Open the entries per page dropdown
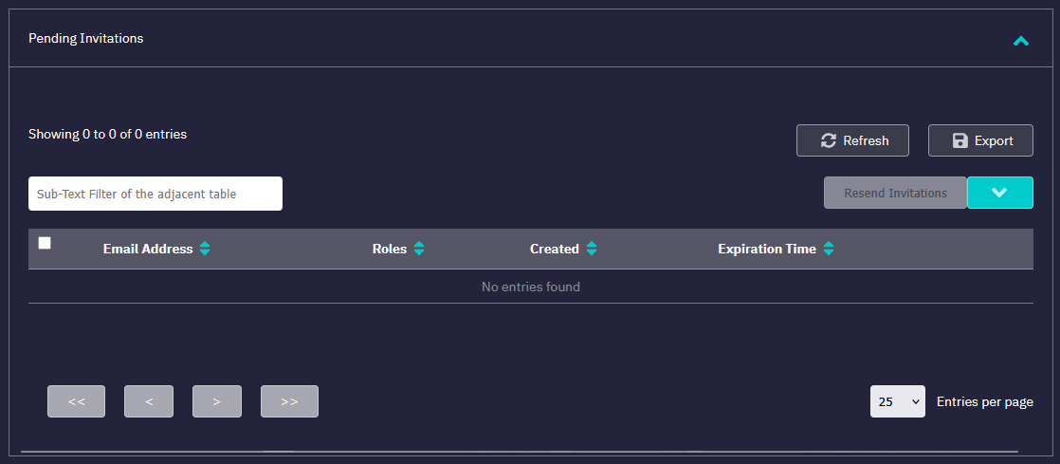The width and height of the screenshot is (1060, 464). pyautogui.click(x=897, y=401)
